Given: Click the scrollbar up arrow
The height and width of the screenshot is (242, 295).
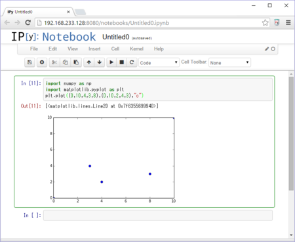Looking at the screenshot, I should pos(291,74).
